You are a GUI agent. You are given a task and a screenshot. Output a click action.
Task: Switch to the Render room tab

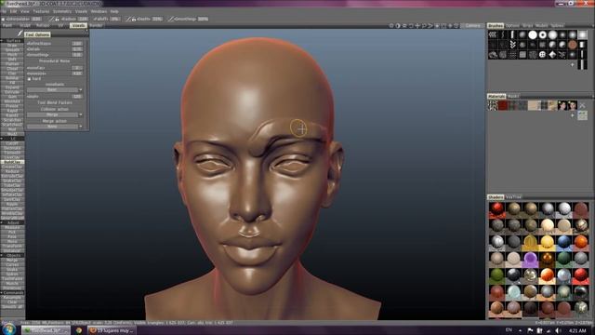(x=96, y=25)
